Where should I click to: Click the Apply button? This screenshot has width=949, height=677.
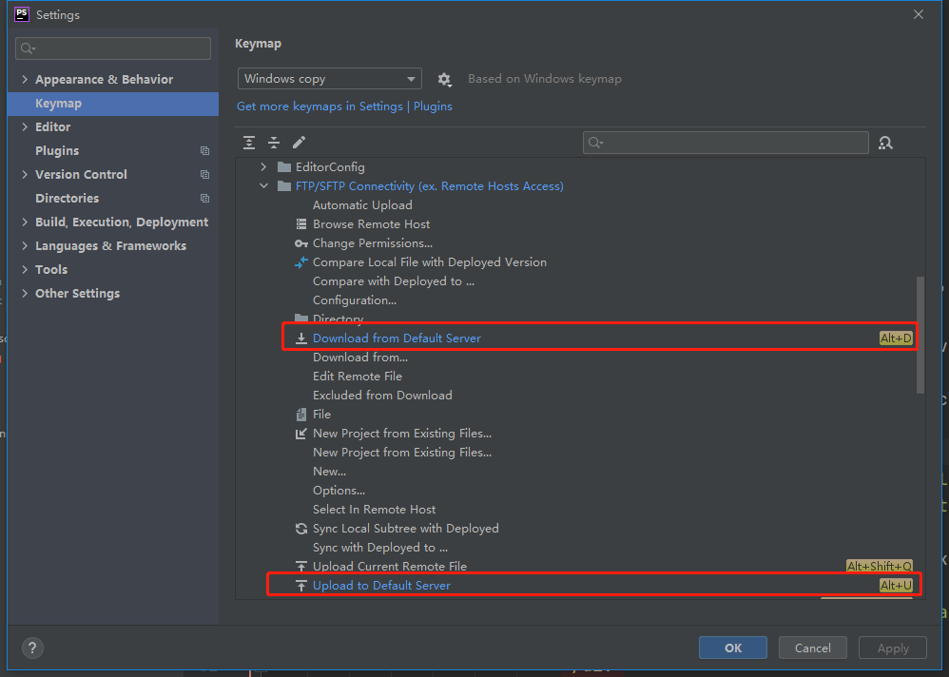pos(893,648)
